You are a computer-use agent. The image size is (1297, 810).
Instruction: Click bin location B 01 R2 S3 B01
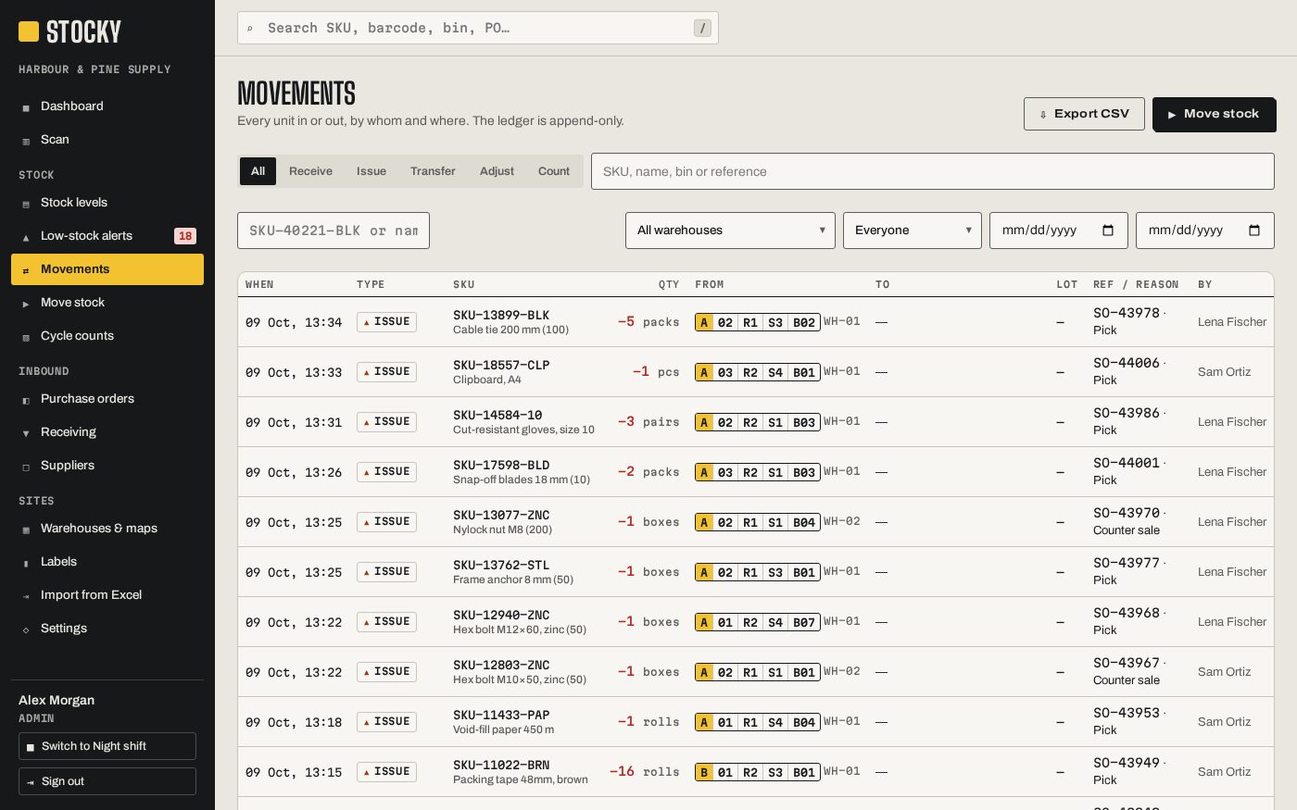757,772
